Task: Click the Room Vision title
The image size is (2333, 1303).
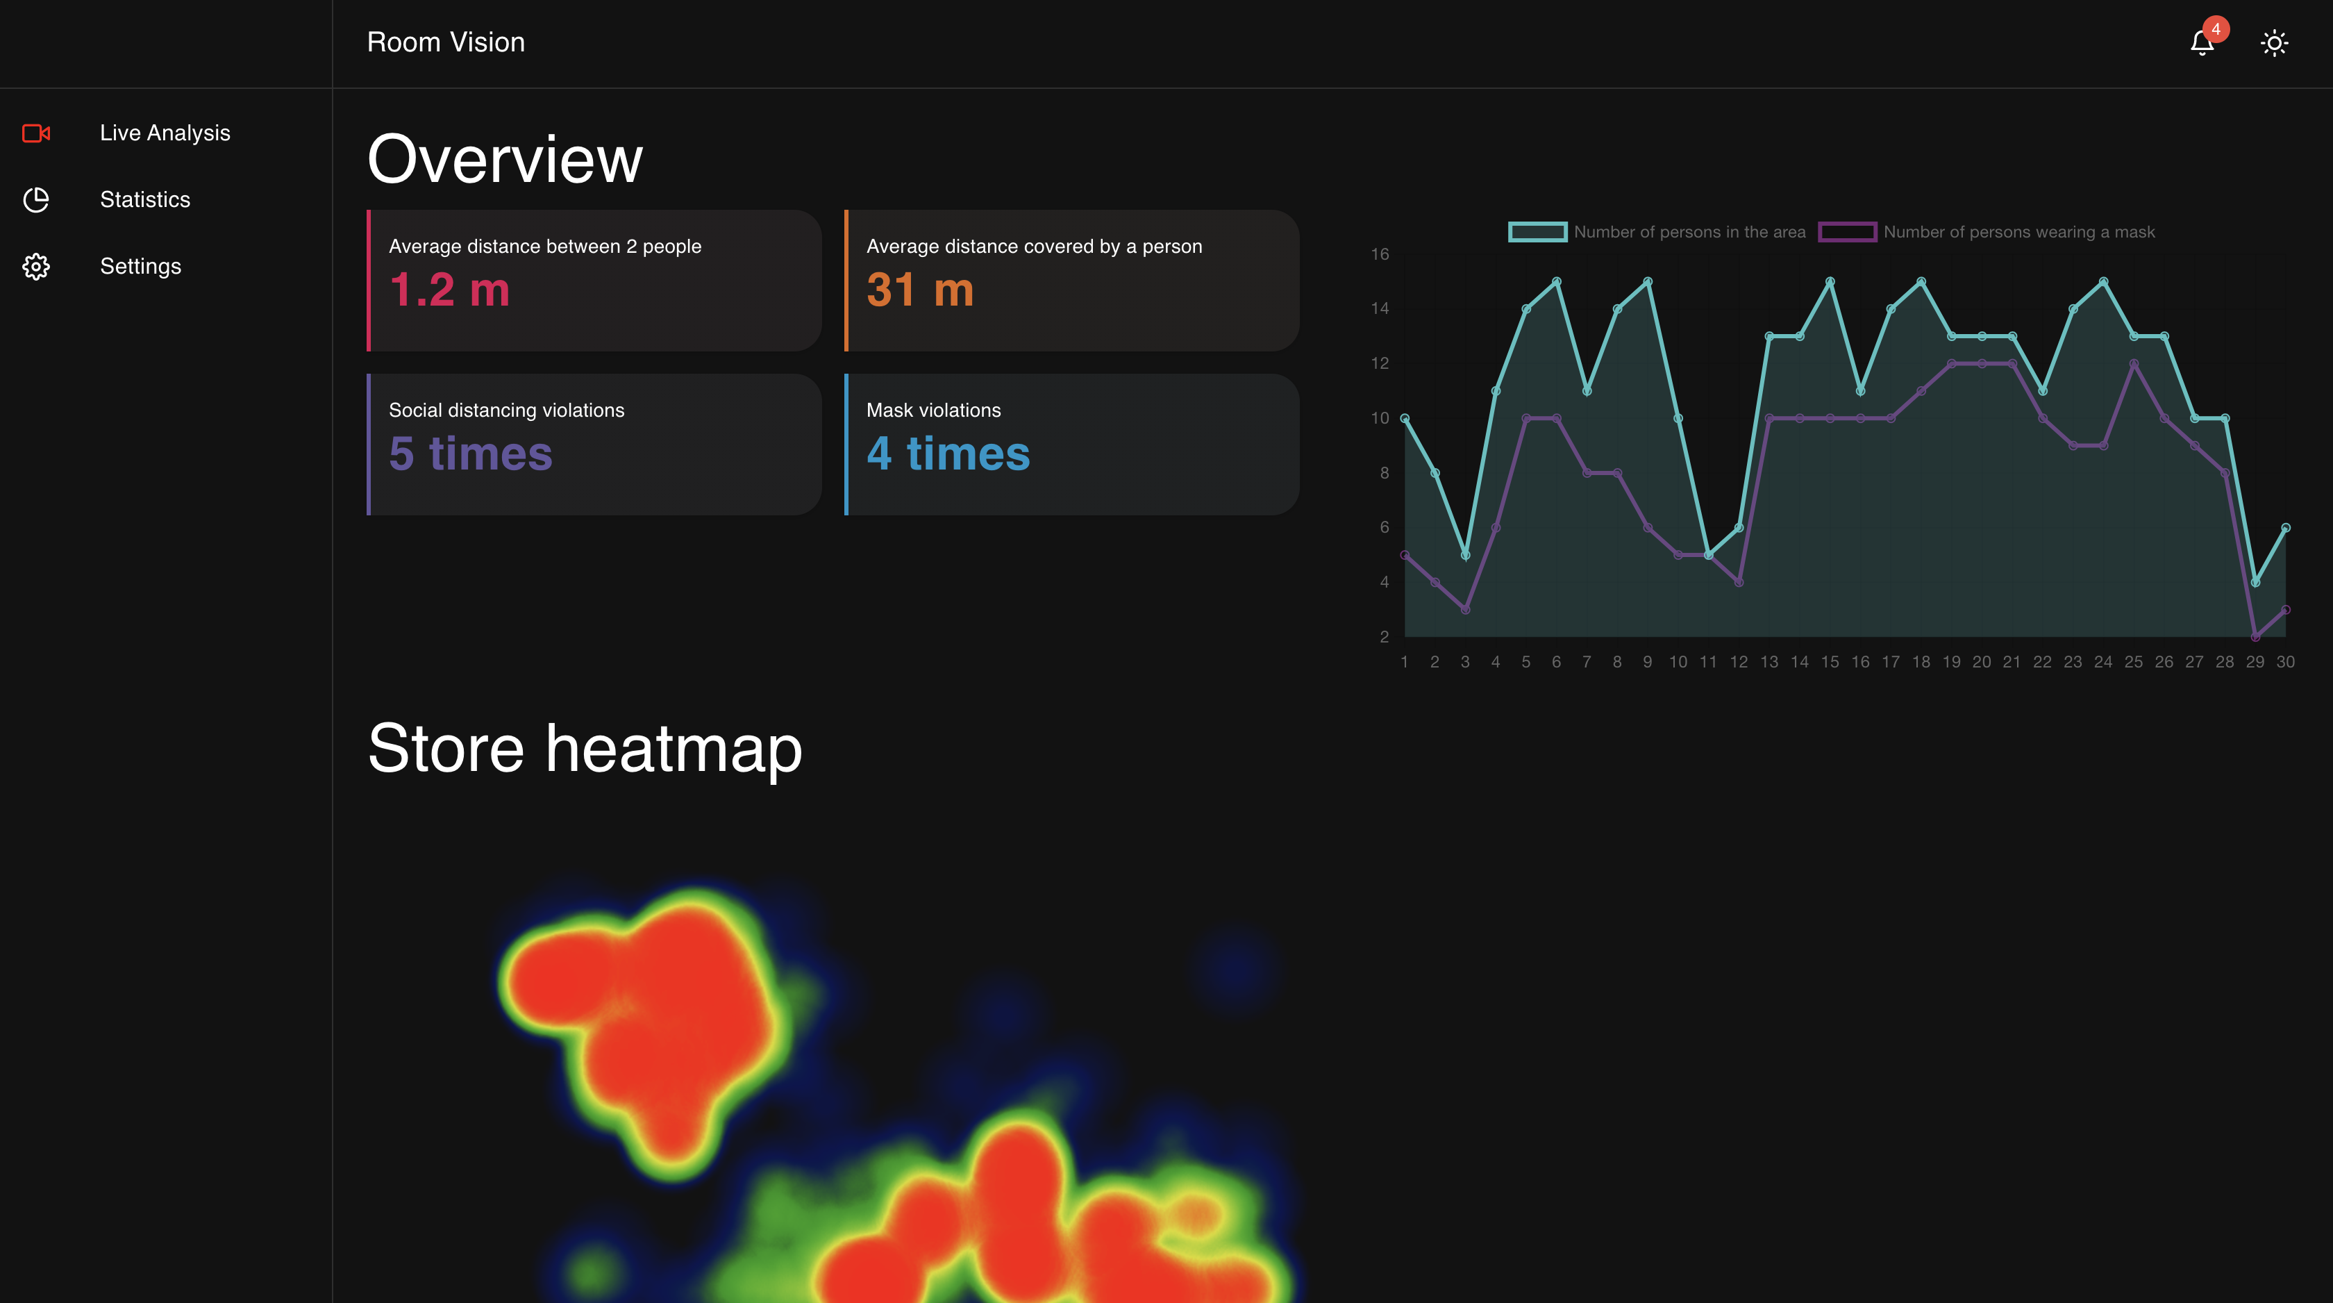Action: click(x=446, y=42)
